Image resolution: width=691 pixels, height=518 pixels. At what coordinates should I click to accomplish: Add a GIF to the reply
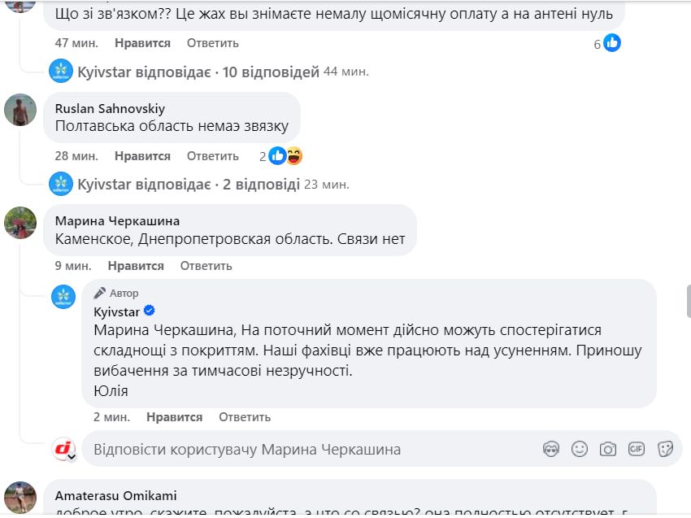click(x=636, y=449)
